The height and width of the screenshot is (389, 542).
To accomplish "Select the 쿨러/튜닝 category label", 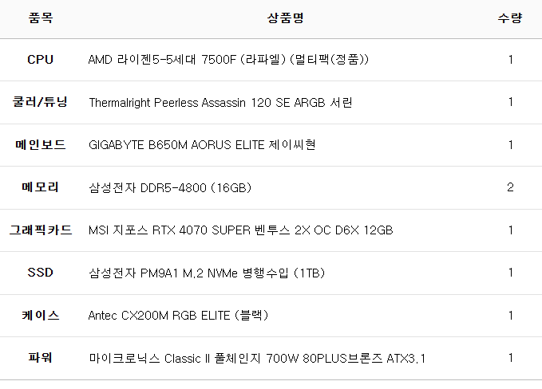I will pos(40,103).
